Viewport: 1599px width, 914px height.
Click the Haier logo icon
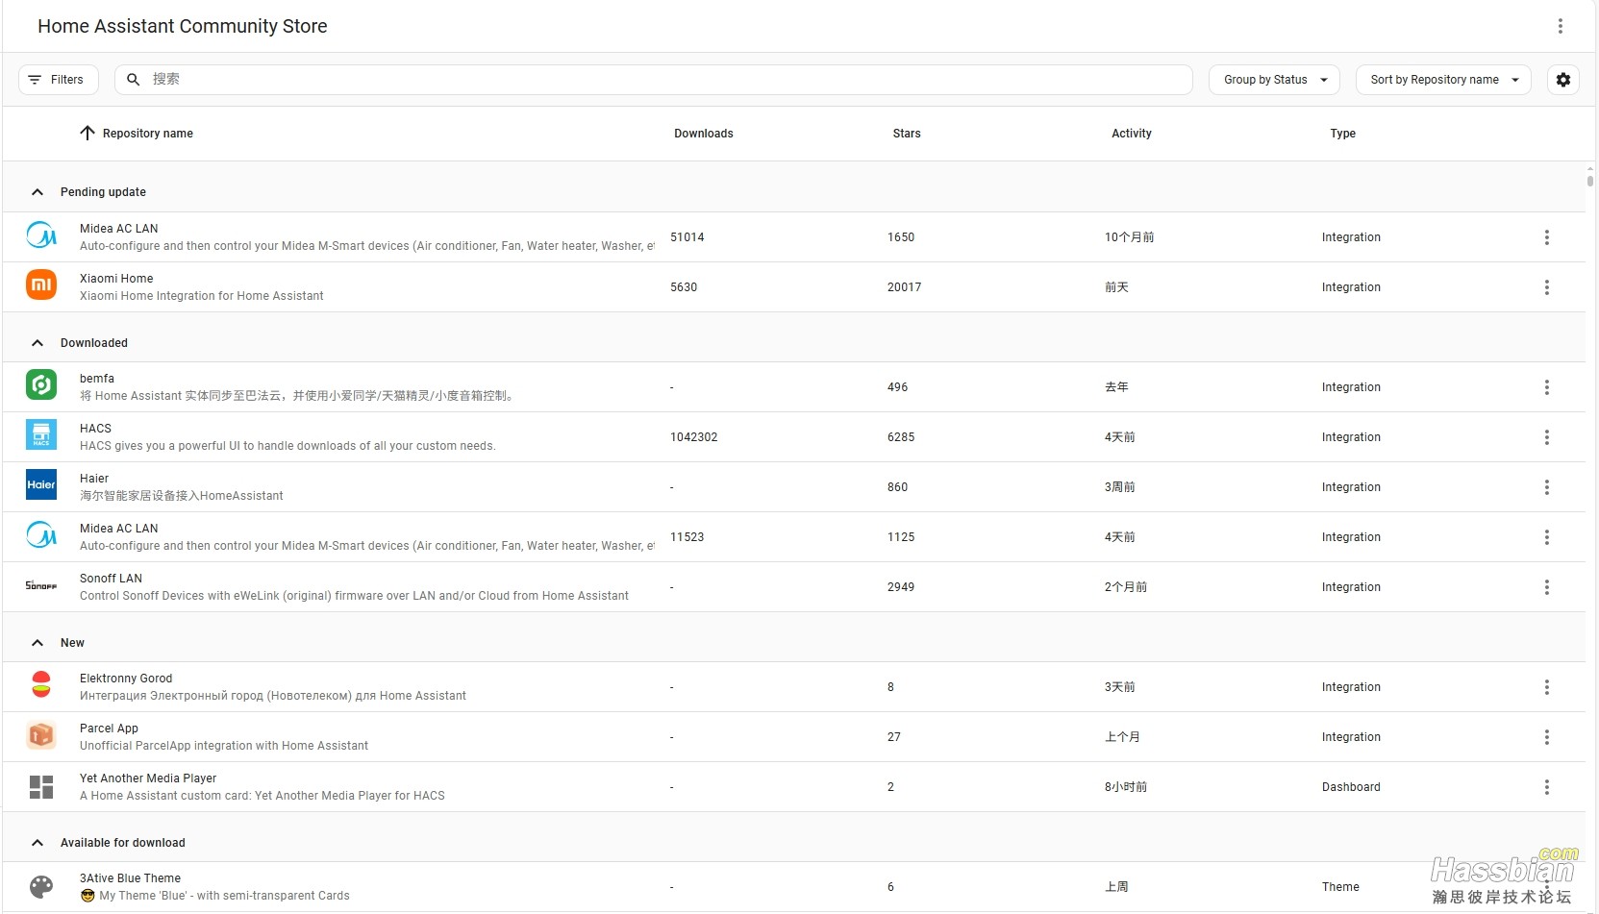[41, 484]
